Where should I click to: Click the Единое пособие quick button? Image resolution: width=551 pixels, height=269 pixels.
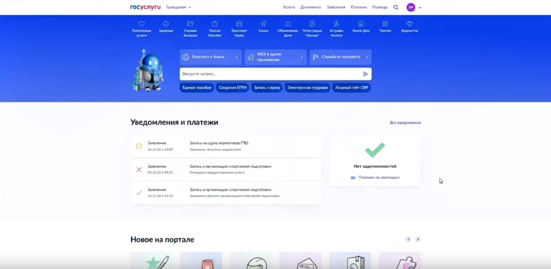pyautogui.click(x=197, y=88)
